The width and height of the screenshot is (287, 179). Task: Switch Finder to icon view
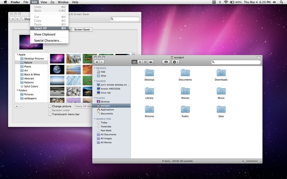tap(134, 62)
